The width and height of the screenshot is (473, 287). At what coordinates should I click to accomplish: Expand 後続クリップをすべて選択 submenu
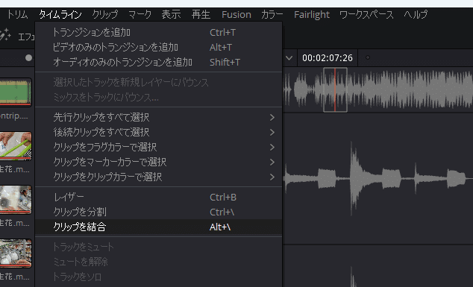point(159,132)
